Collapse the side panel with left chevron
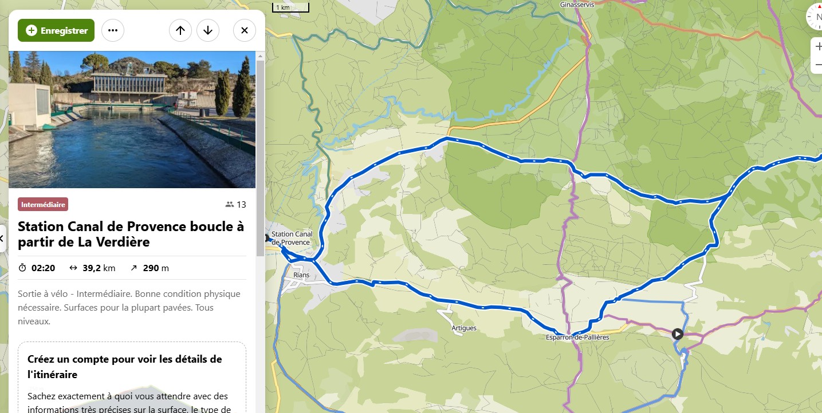The image size is (822, 413). click(x=2, y=238)
